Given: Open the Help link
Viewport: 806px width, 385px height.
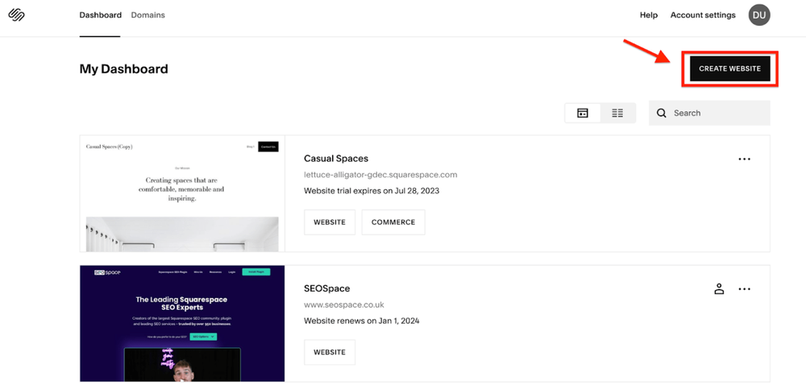Looking at the screenshot, I should pos(649,14).
